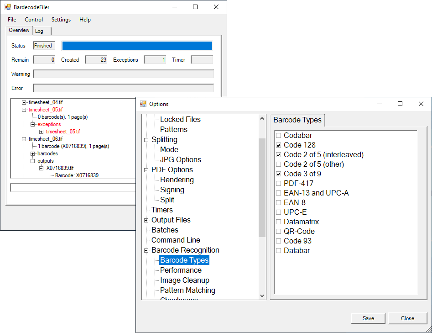
Task: Collapse the outputs tree node
Action: coord(32,161)
